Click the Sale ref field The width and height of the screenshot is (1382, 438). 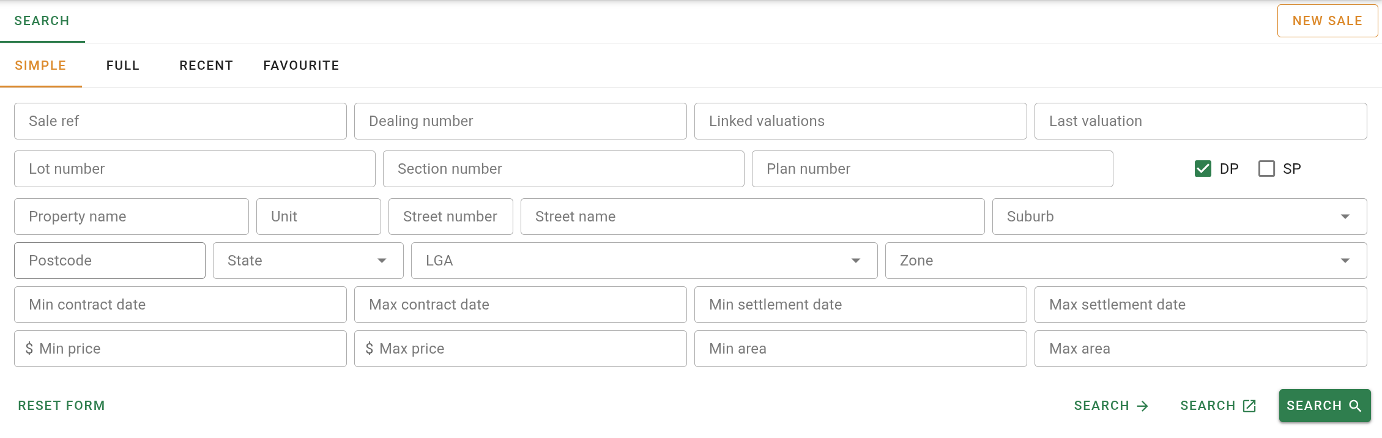[x=180, y=121]
